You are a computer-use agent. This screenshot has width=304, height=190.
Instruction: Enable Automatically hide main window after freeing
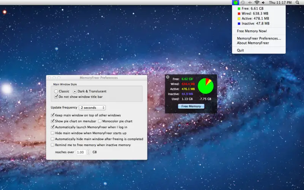click(x=52, y=139)
